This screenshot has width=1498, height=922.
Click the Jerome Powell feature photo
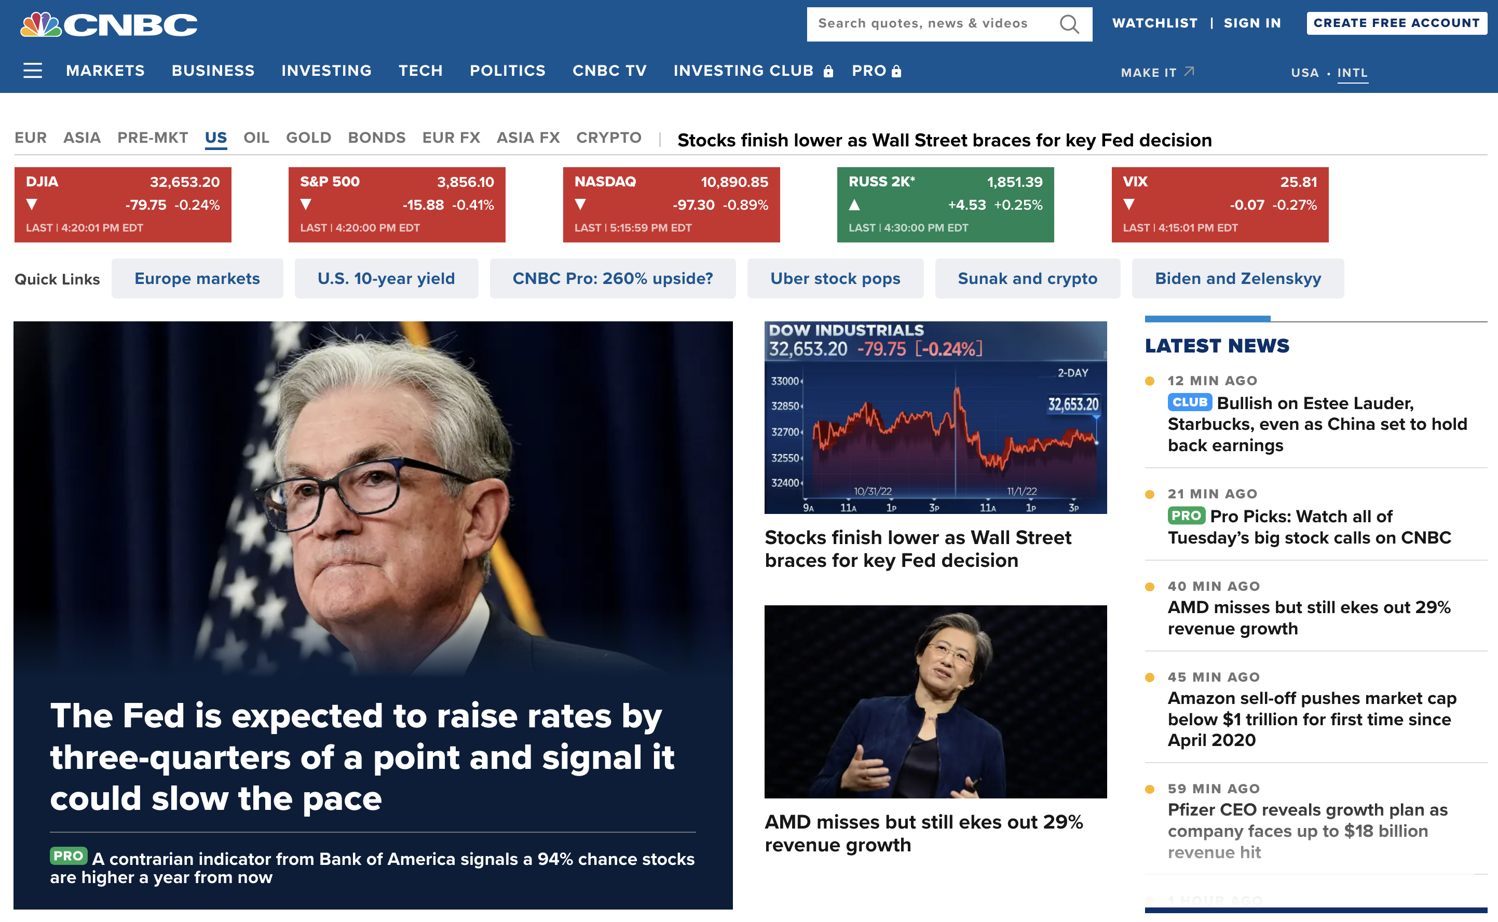[x=373, y=500]
